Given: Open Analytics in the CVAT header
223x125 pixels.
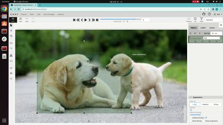Looking at the screenshot, I should pos(61,15).
